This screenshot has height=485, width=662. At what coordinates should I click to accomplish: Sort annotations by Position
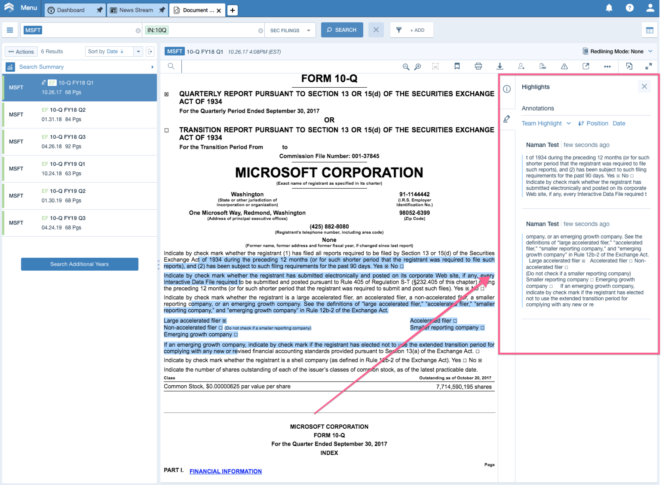(x=593, y=124)
